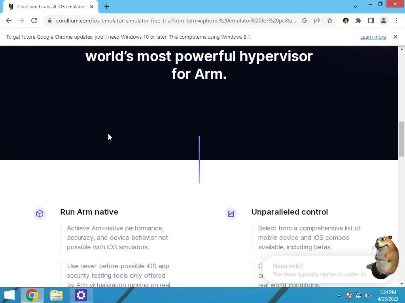This screenshot has height=303, width=405.
Task: Open File Explorer from the taskbar
Action: click(56, 295)
